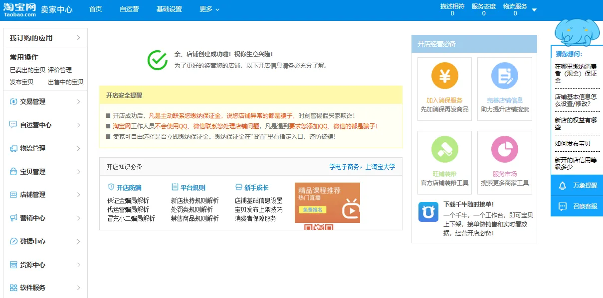Open 评价管理 link
Screen dimensions: 603x298
coord(60,70)
